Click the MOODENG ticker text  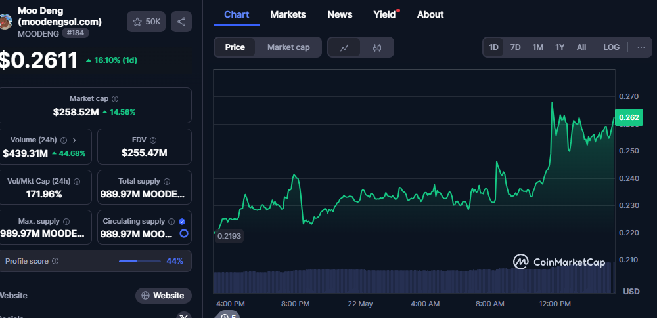pos(38,33)
